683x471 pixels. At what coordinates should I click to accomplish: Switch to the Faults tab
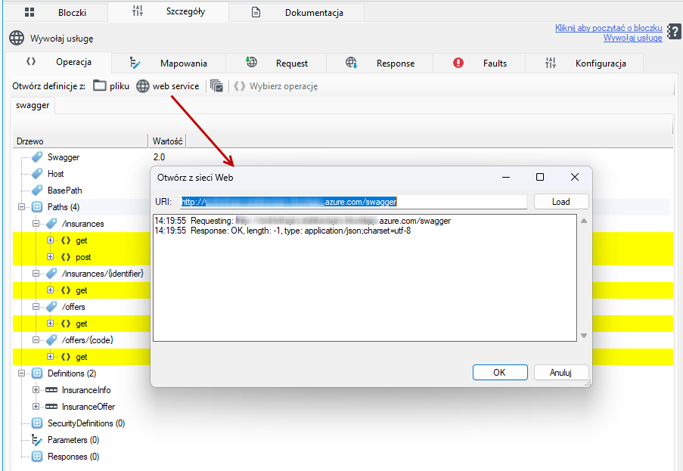pyautogui.click(x=479, y=63)
